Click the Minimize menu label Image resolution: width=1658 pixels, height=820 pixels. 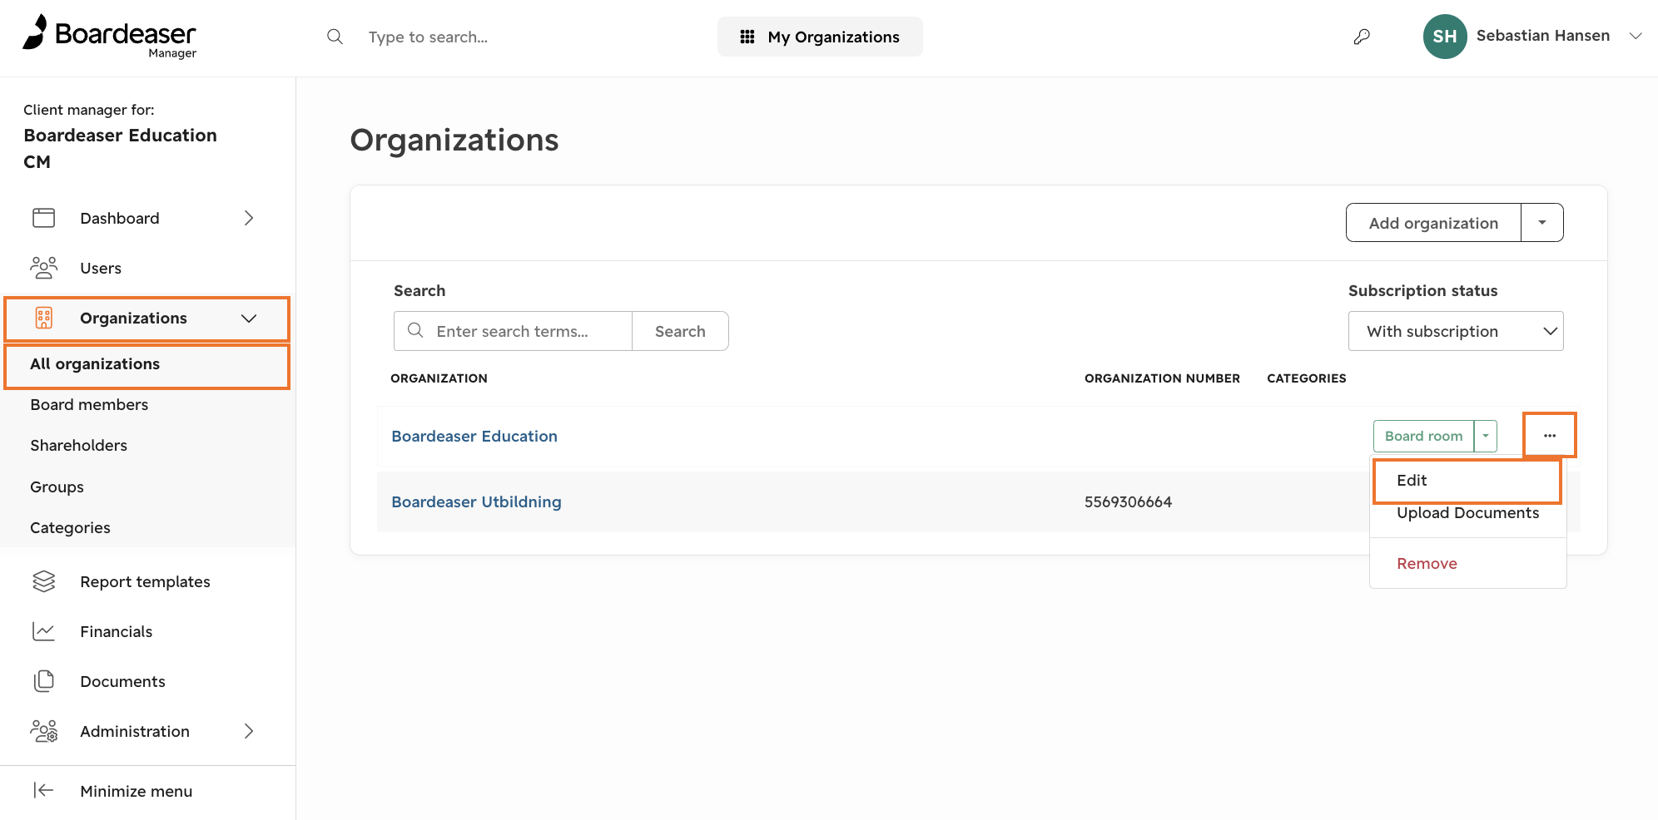coord(136,792)
